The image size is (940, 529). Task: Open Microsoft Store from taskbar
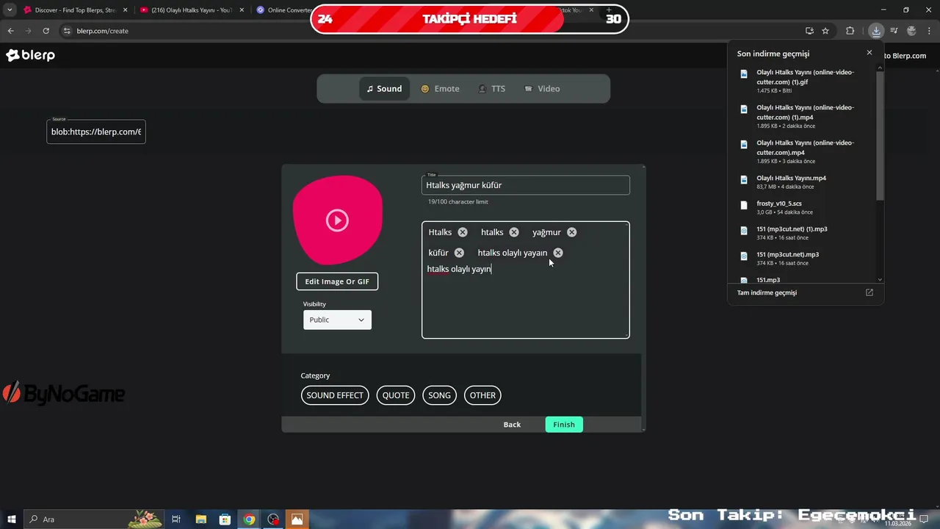coord(225,519)
